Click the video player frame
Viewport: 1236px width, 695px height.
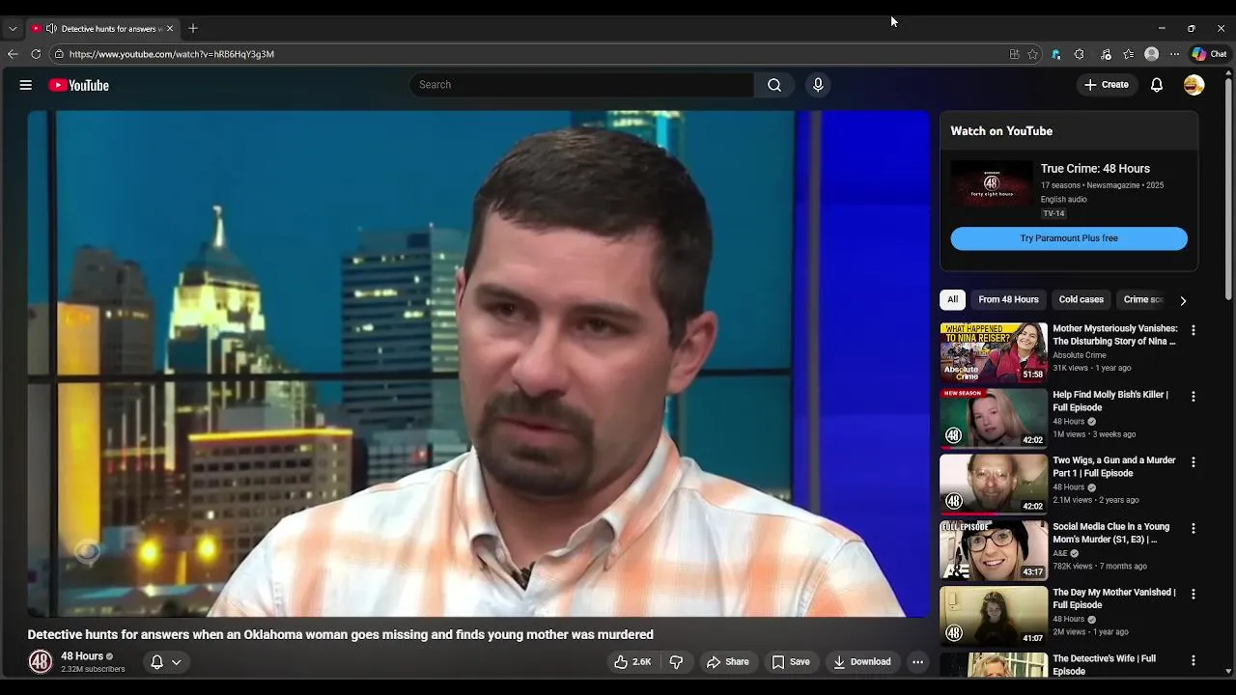(x=478, y=364)
